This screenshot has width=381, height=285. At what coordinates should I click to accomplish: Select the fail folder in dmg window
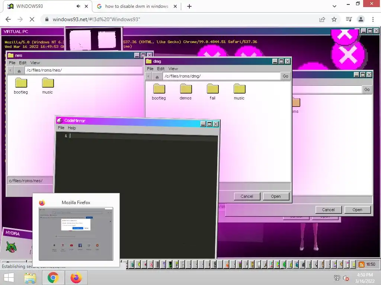pos(212,92)
